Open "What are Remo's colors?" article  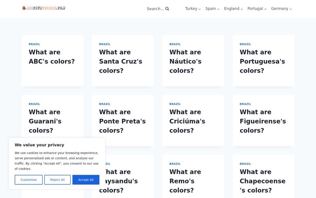[185, 181]
